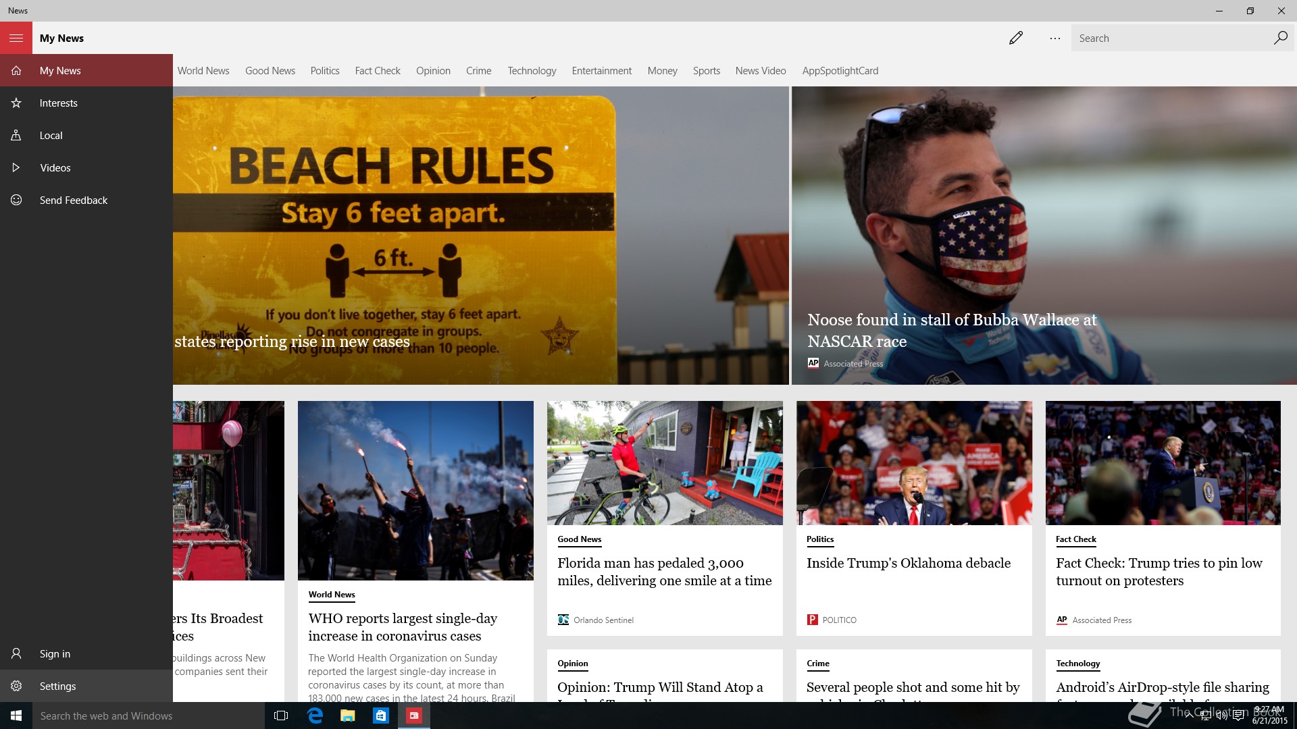Open Several people shot crime story

pos(913,687)
